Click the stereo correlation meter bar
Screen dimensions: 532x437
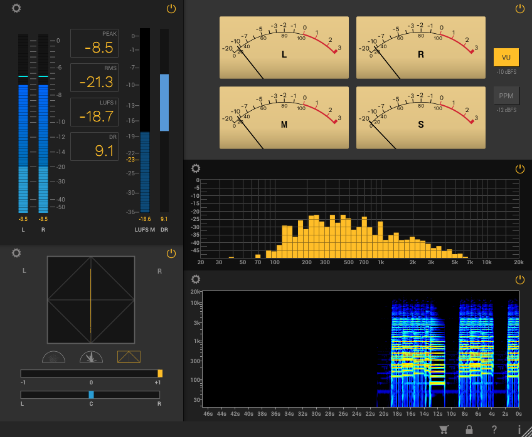click(91, 373)
